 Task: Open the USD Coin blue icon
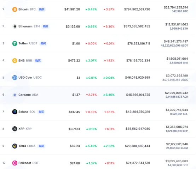[x=15, y=78]
